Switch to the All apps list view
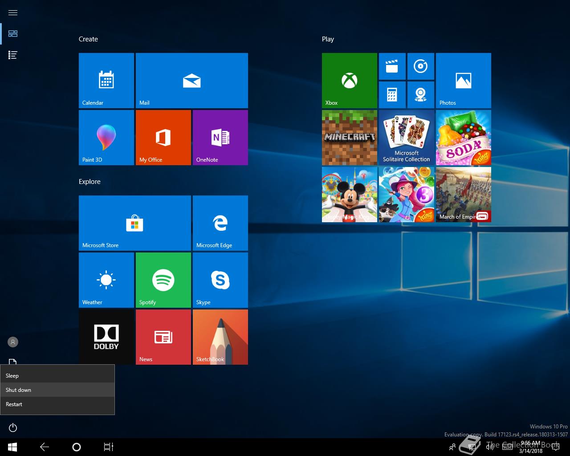Viewport: 570px width, 456px height. click(x=13, y=55)
